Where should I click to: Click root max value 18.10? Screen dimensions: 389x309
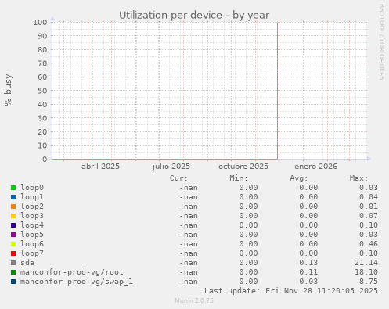[x=366, y=272]
